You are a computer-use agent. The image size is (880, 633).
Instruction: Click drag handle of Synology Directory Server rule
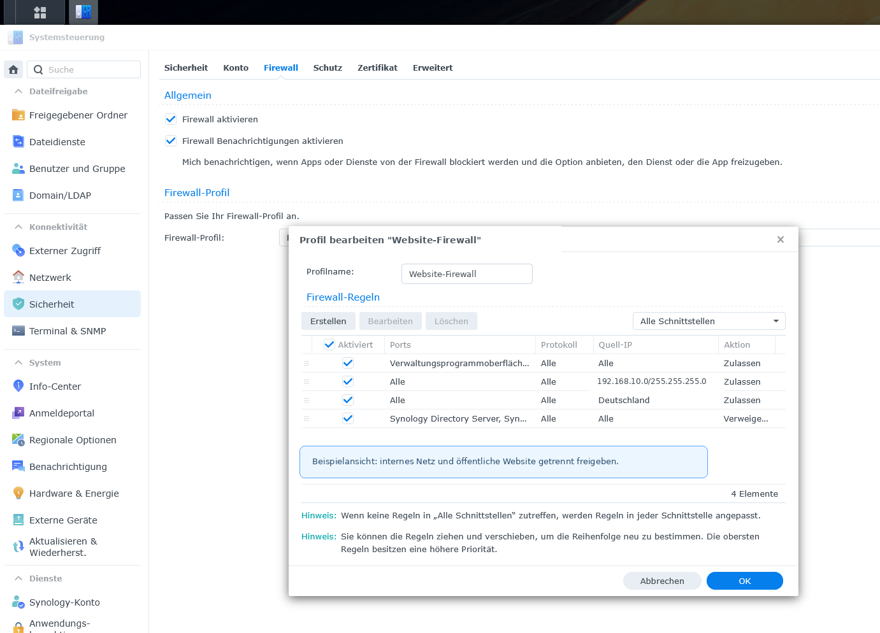point(307,419)
